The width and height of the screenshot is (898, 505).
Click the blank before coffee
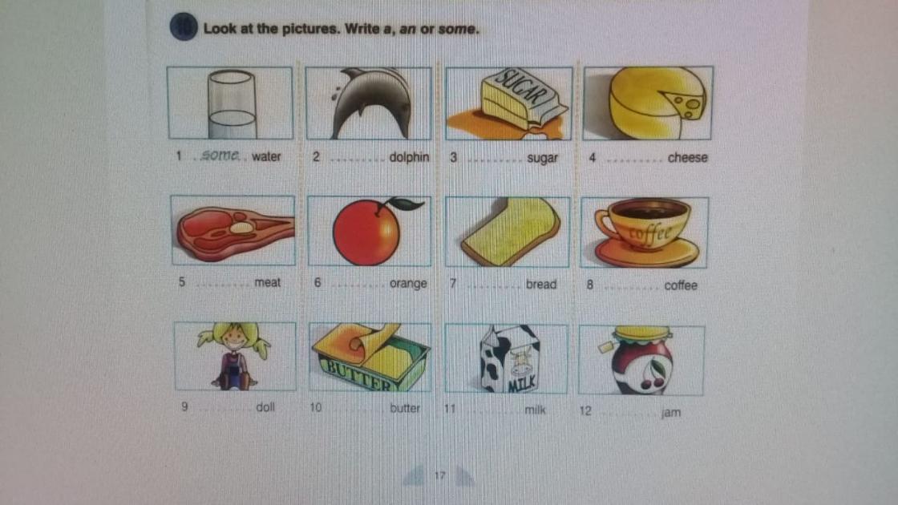coord(631,286)
